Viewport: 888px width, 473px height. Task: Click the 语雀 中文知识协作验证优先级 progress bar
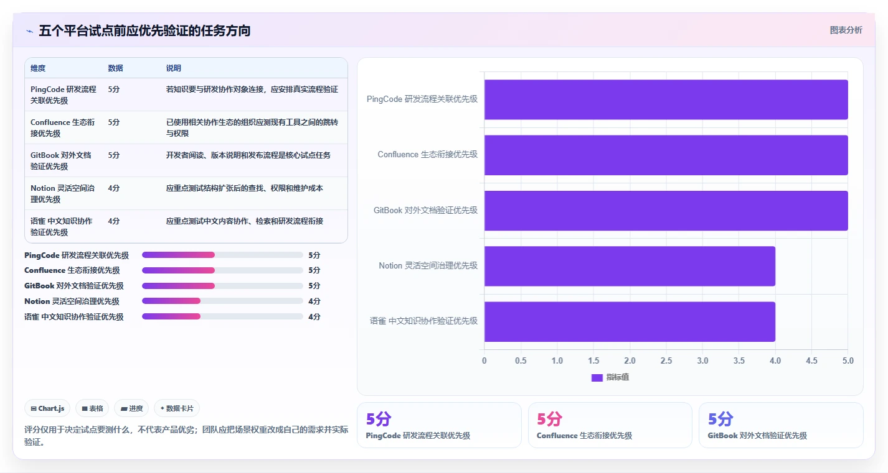pos(222,316)
